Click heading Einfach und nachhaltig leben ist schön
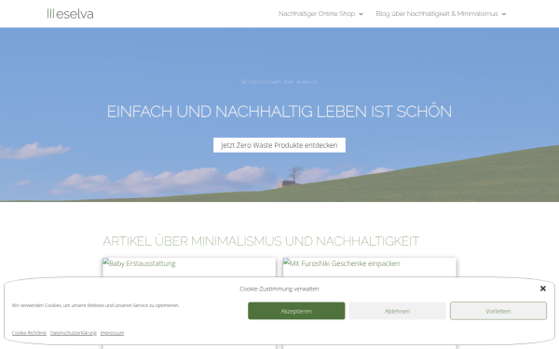The width and height of the screenshot is (559, 349). (x=279, y=112)
